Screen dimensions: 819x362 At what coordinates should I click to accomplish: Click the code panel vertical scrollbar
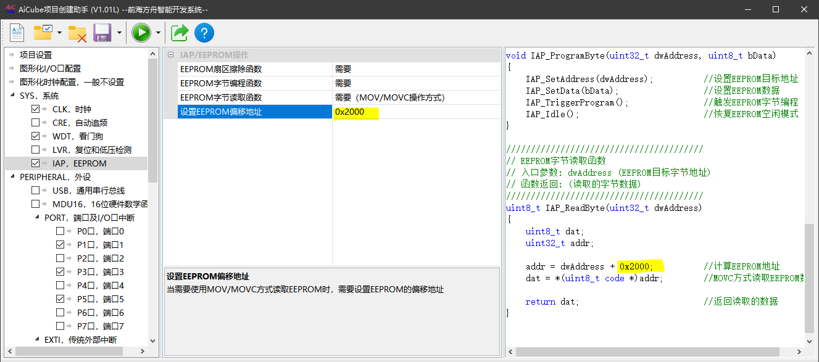pyautogui.click(x=809, y=278)
